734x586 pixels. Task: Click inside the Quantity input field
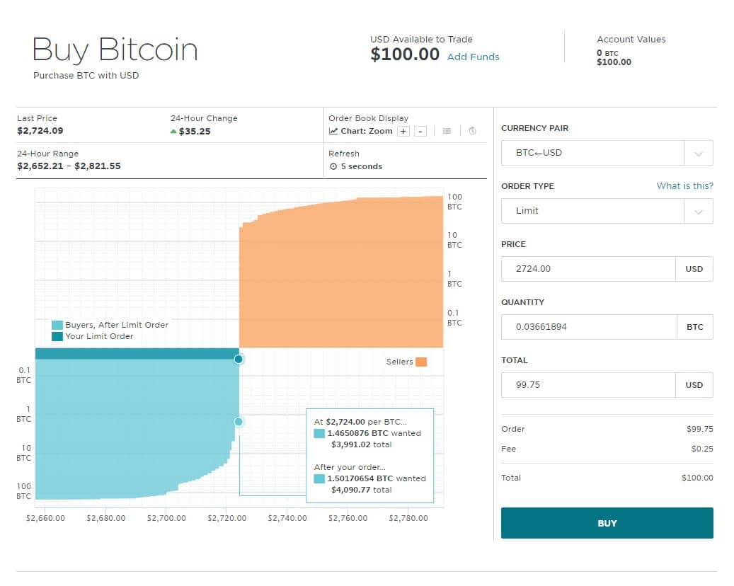coord(587,326)
